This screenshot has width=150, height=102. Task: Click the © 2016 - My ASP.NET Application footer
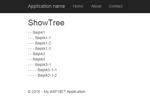56,92
